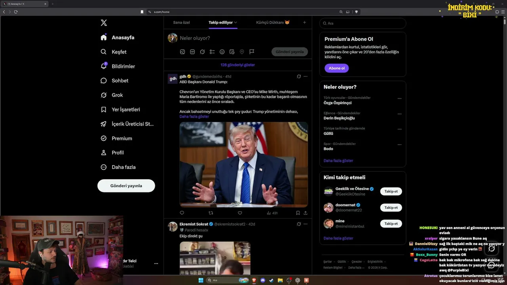Tag location on the post
Viewport: 507px width, 285px height.
click(242, 52)
